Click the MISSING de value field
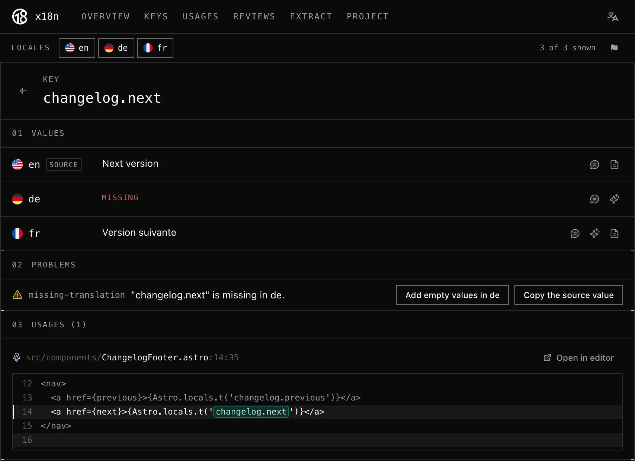Viewport: 635px width, 461px height. click(x=120, y=198)
